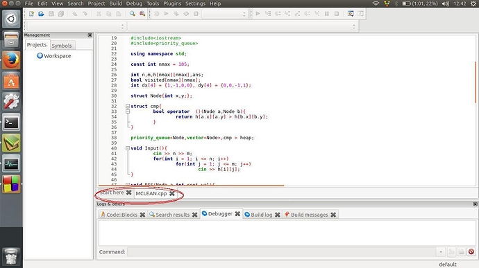This screenshot has width=479, height=268.
Task: Click the Save all files icon
Action: 61,14
